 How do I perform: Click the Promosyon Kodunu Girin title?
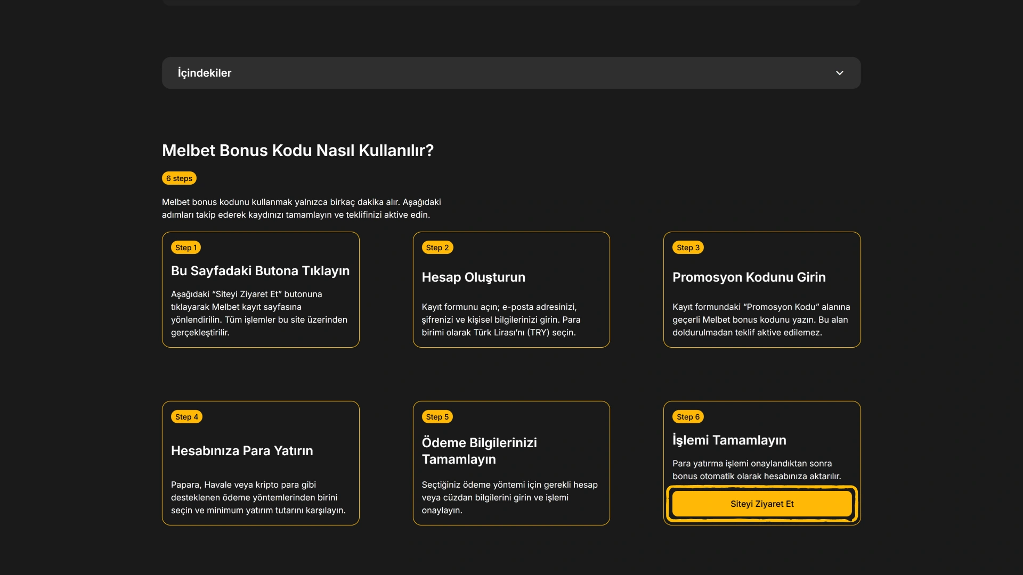click(749, 277)
